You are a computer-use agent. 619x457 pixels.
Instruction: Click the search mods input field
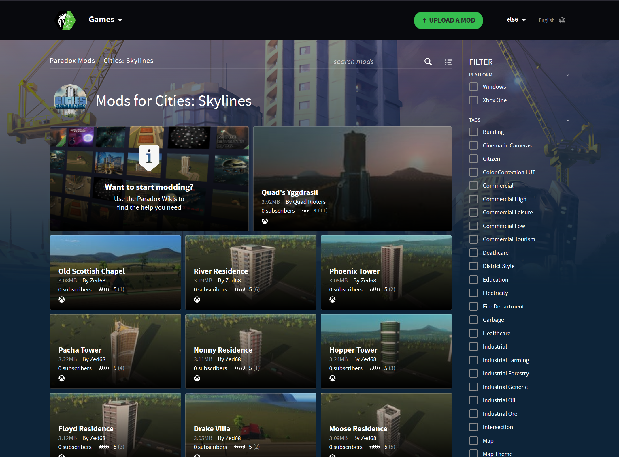pos(376,62)
